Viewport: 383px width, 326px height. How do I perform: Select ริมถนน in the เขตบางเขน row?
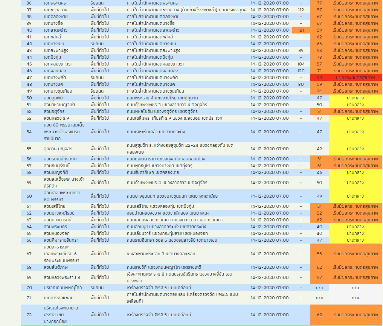point(97,44)
